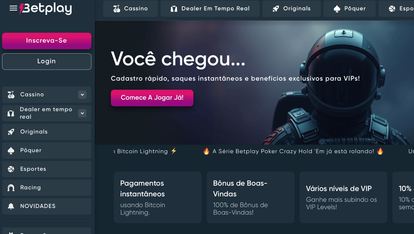
Task: Expand the Cassino sidebar dropdown arrow
Action: 82,95
